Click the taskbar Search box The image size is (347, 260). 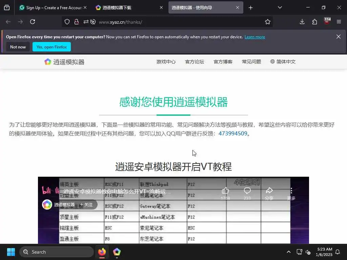pyautogui.click(x=57, y=252)
